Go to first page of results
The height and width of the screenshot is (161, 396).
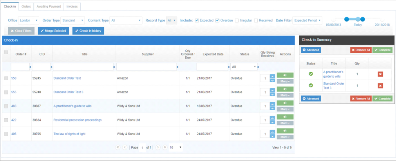(x=118, y=147)
